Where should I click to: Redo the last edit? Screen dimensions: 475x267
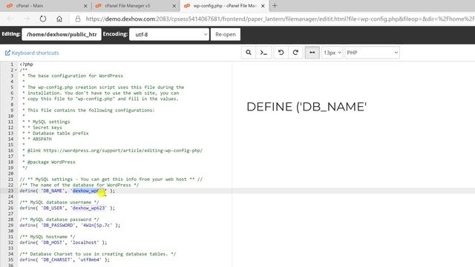pos(295,53)
